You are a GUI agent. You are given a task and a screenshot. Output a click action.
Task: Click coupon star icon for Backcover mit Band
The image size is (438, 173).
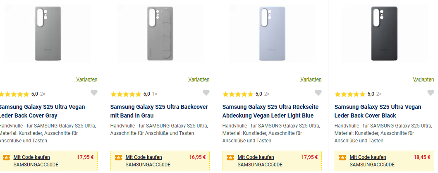tap(118, 157)
